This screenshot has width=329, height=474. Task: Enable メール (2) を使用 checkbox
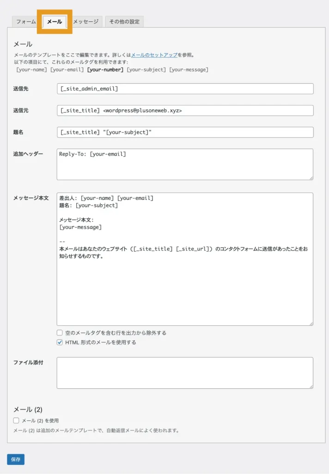(16, 420)
